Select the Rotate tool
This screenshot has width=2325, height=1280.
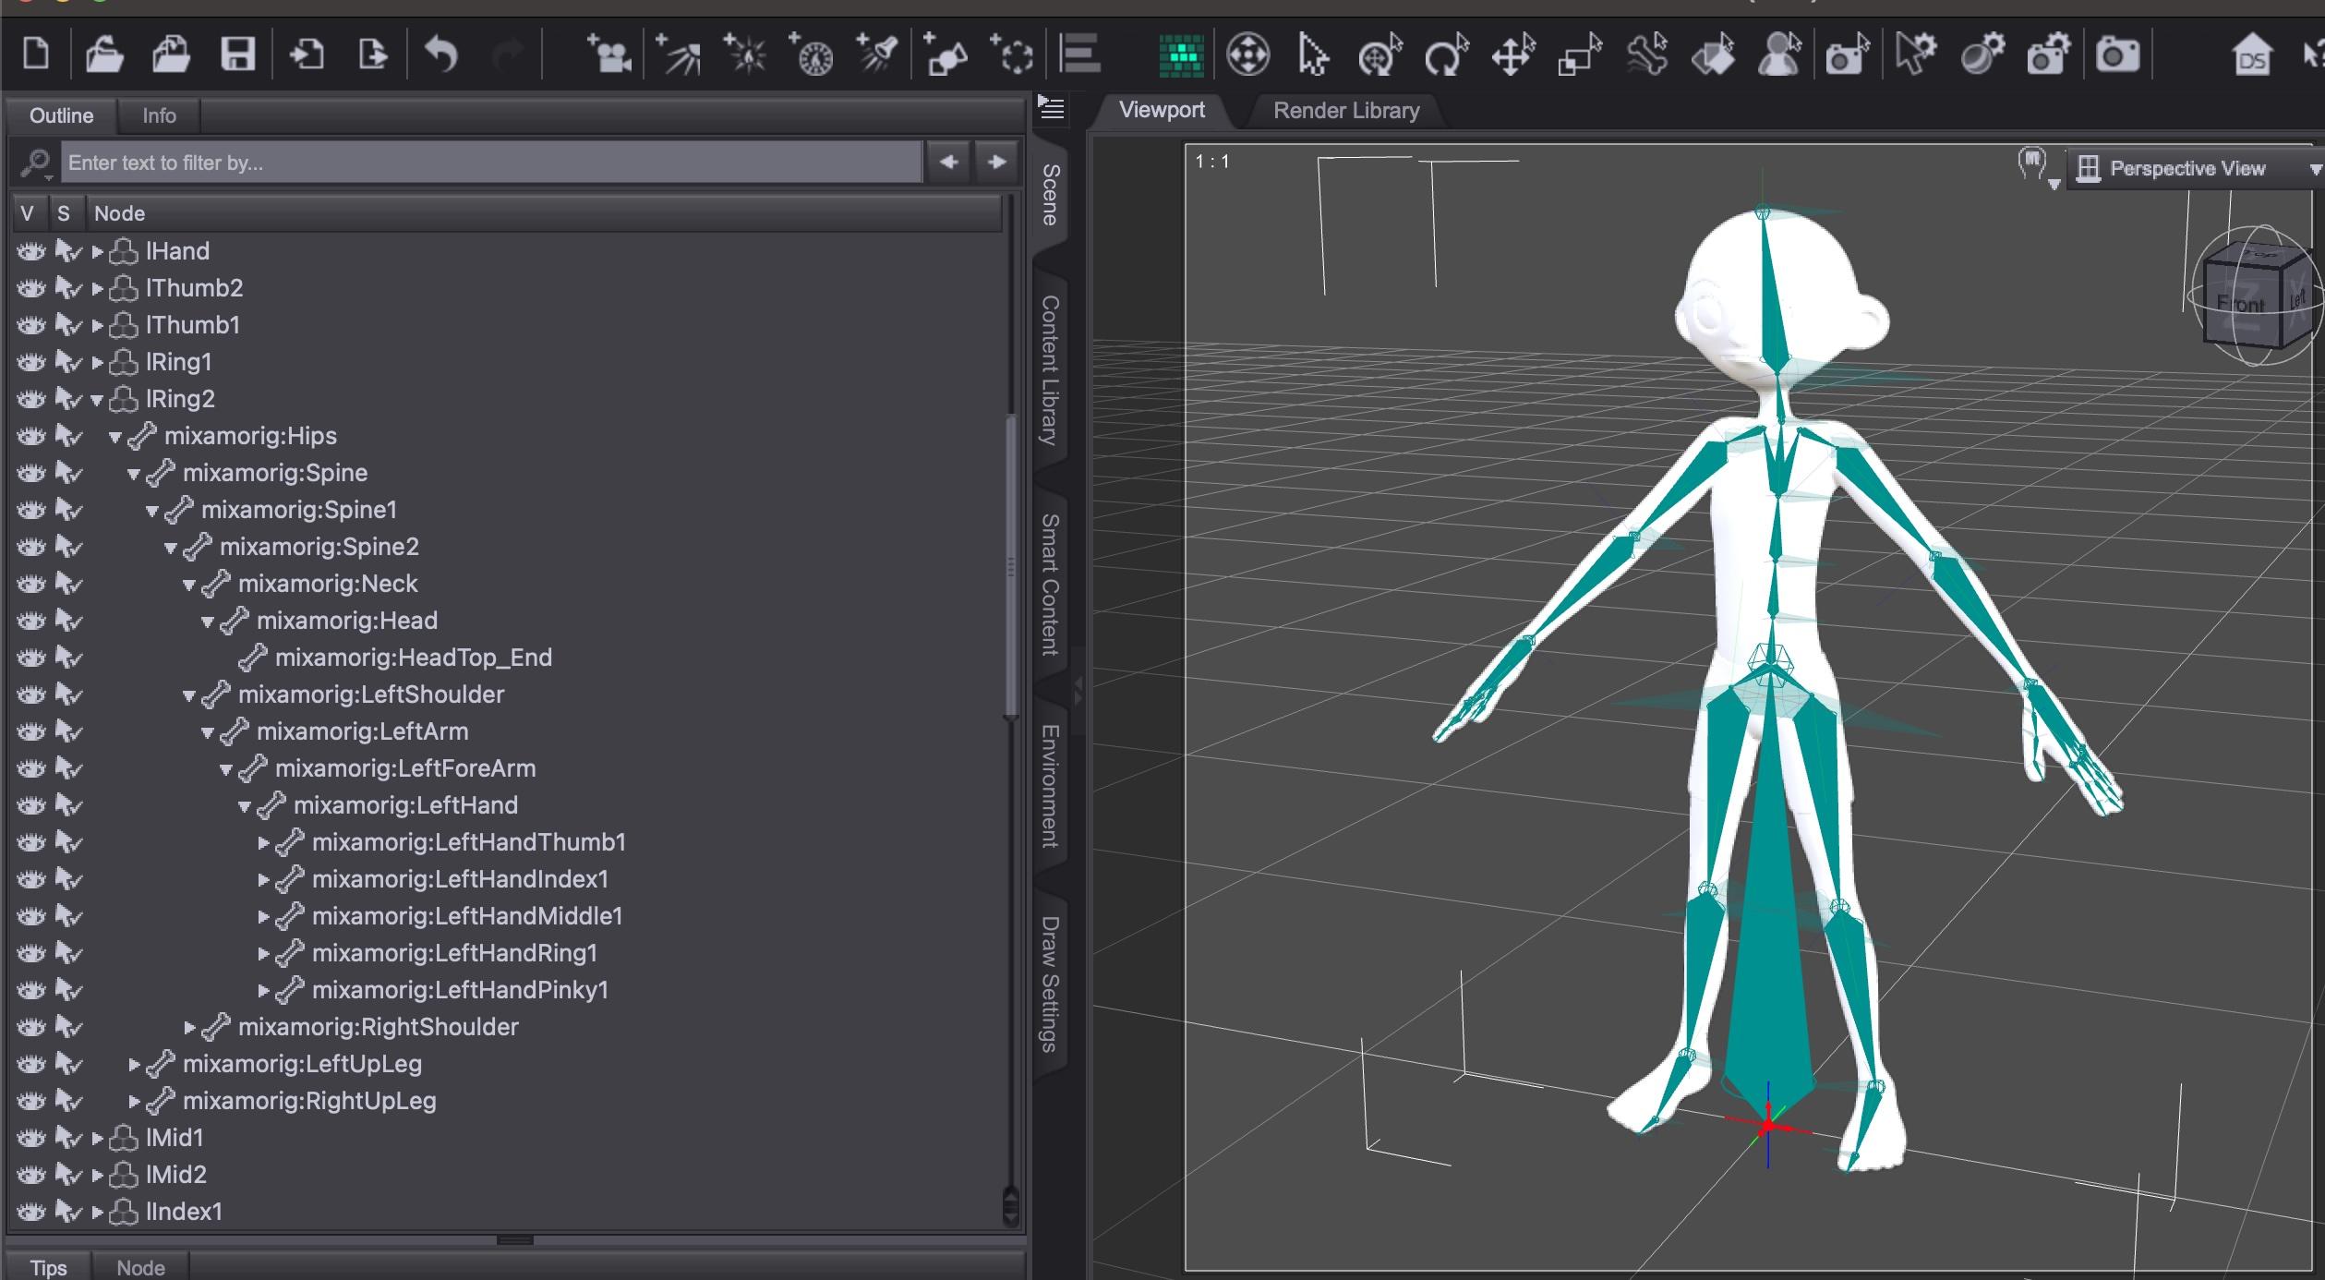(1446, 54)
